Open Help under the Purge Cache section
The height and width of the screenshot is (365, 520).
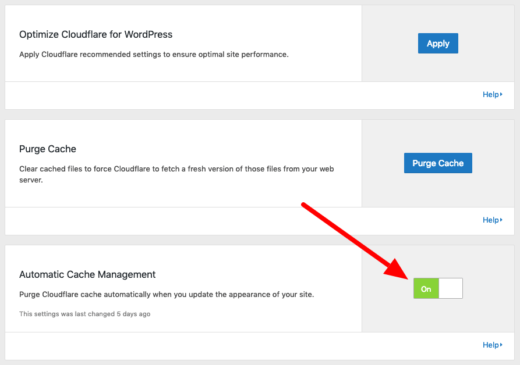491,220
